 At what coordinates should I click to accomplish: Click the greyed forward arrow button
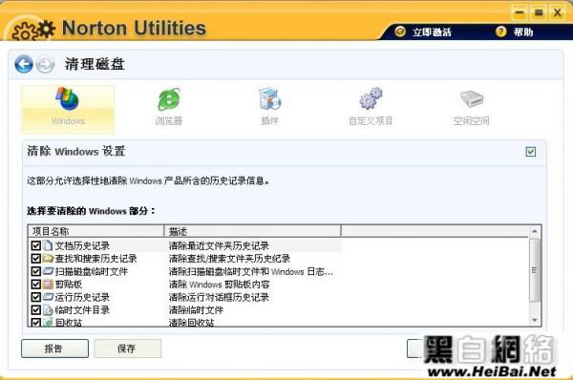[x=45, y=65]
